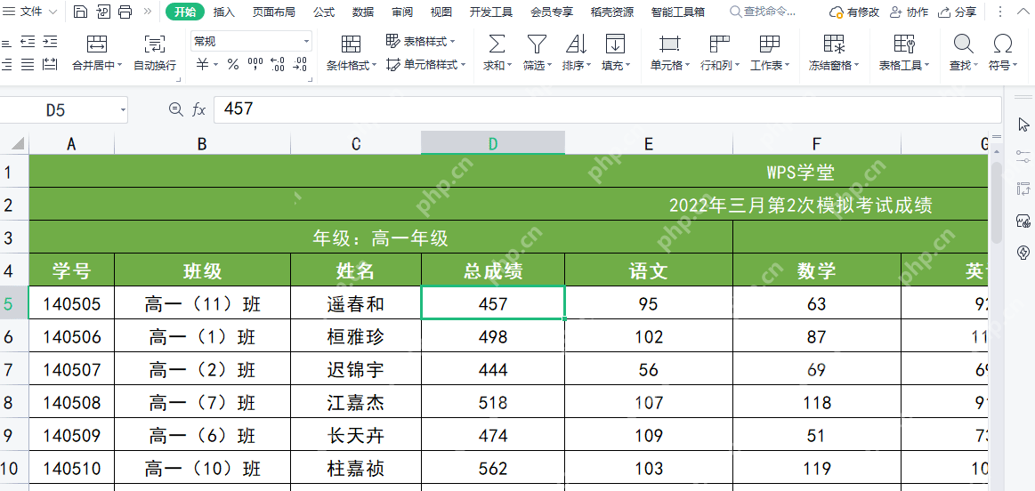Click the vertical scrollbar thumb
This screenshot has height=491, width=1035.
pos(996,203)
